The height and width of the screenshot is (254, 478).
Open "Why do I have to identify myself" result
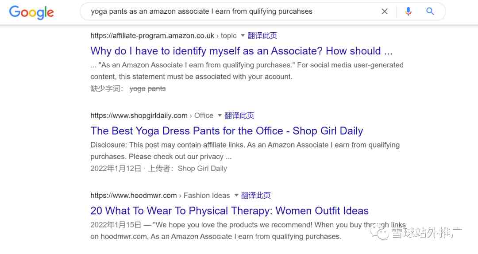[241, 51]
